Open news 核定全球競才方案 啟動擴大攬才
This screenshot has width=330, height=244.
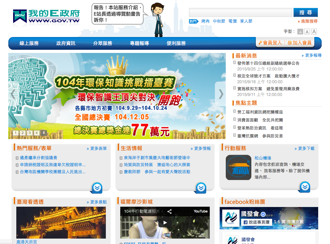pyautogui.click(x=268, y=76)
